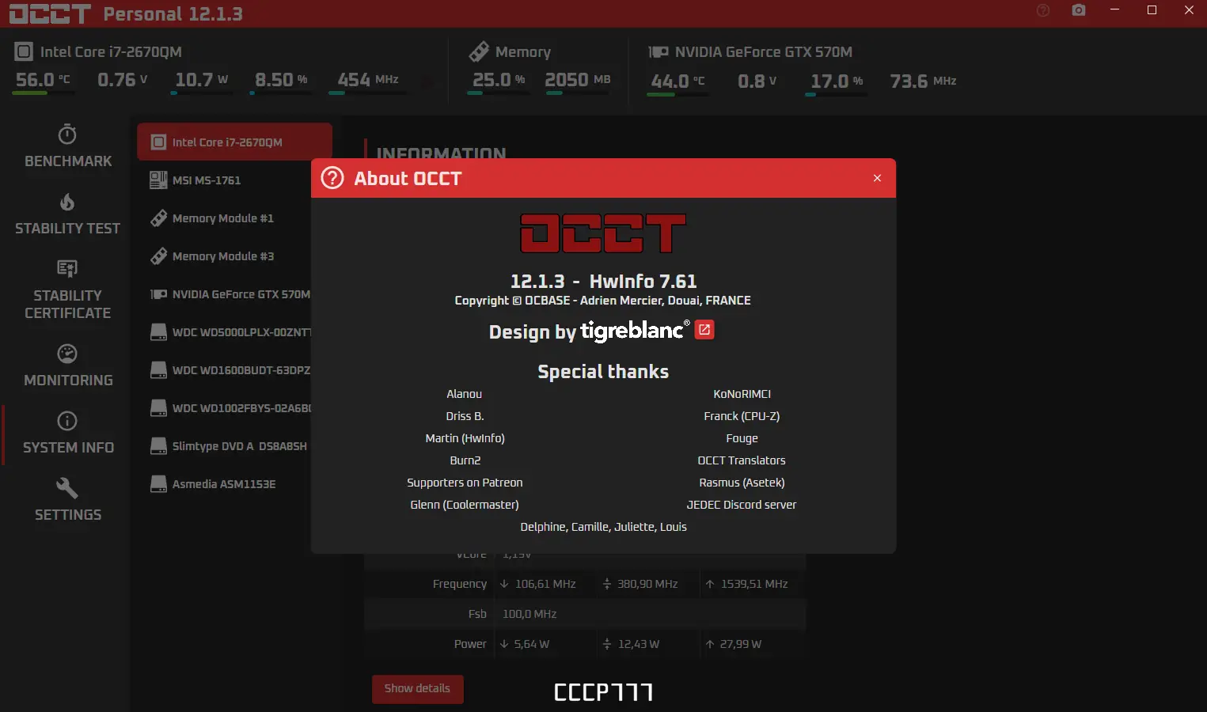Viewport: 1207px width, 712px height.
Task: Click the CPU temperature 56.0 °C readout
Action: 44,80
